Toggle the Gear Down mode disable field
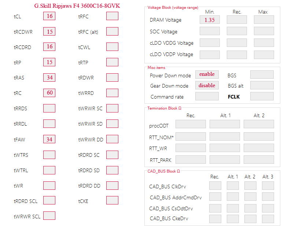Viewport: 288px width, 229px height. click(x=207, y=85)
